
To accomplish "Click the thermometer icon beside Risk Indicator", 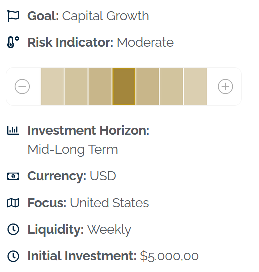I will coord(13,42).
